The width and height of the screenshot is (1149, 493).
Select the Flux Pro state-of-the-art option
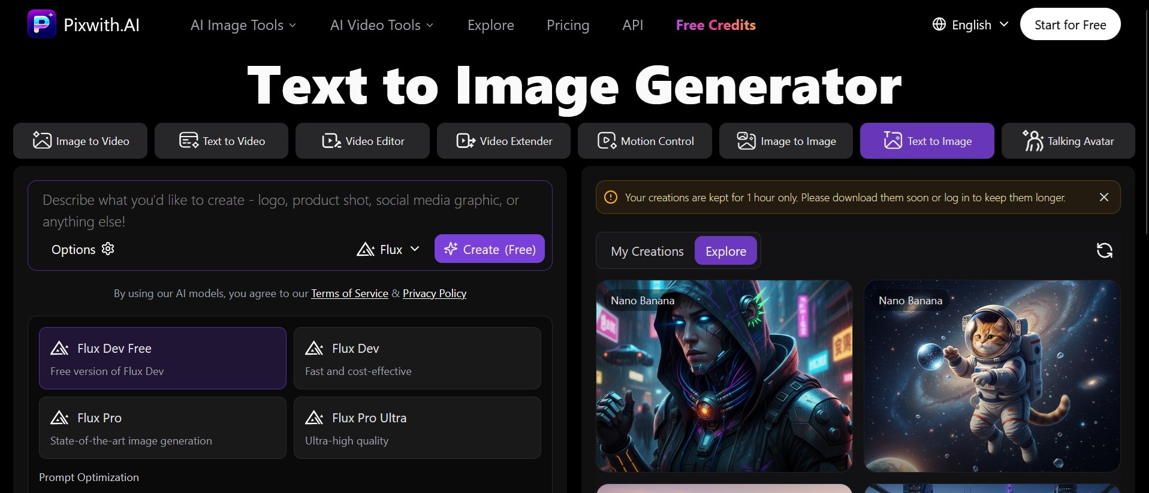(162, 428)
